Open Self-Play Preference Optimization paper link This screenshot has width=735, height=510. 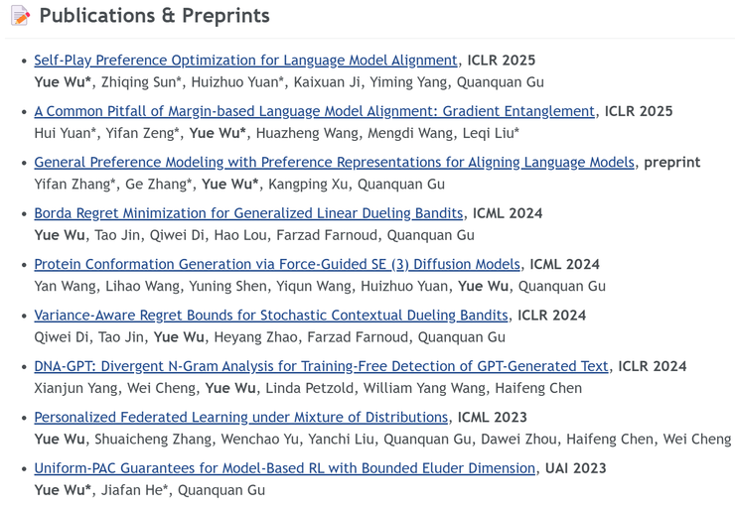coord(245,61)
